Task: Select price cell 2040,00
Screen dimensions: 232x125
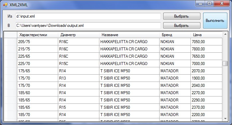Action: tap(206, 86)
